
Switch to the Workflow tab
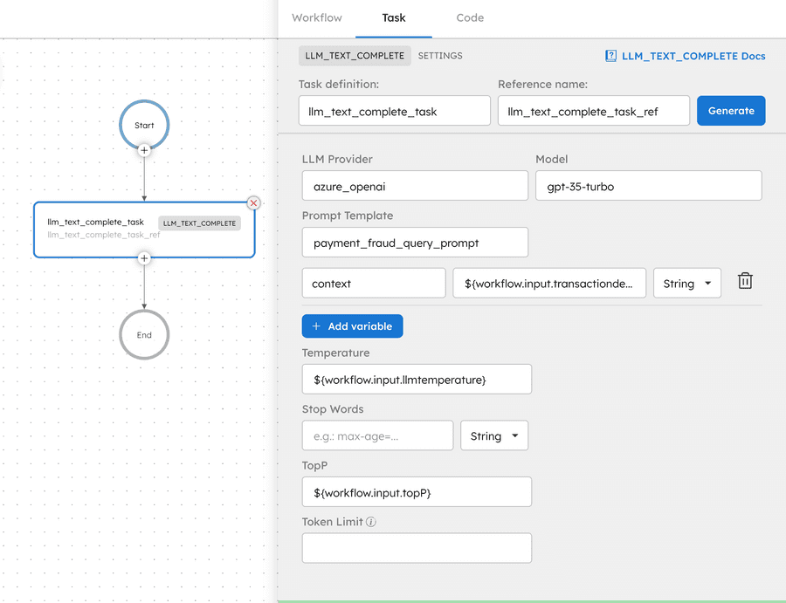click(x=317, y=17)
